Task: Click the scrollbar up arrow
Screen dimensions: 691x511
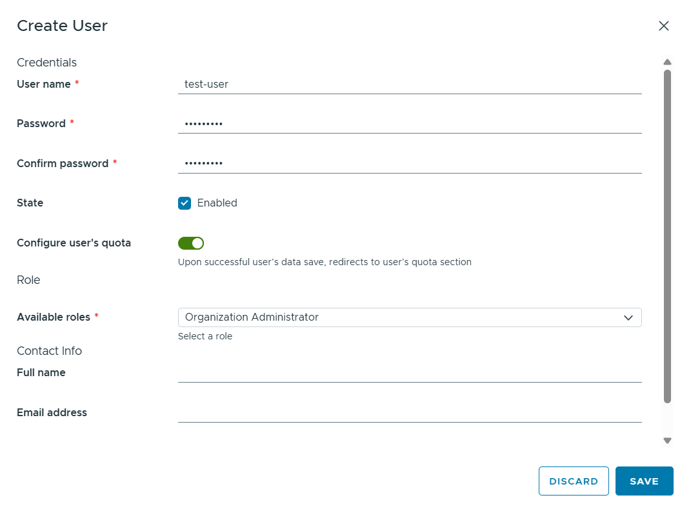Action: [667, 62]
